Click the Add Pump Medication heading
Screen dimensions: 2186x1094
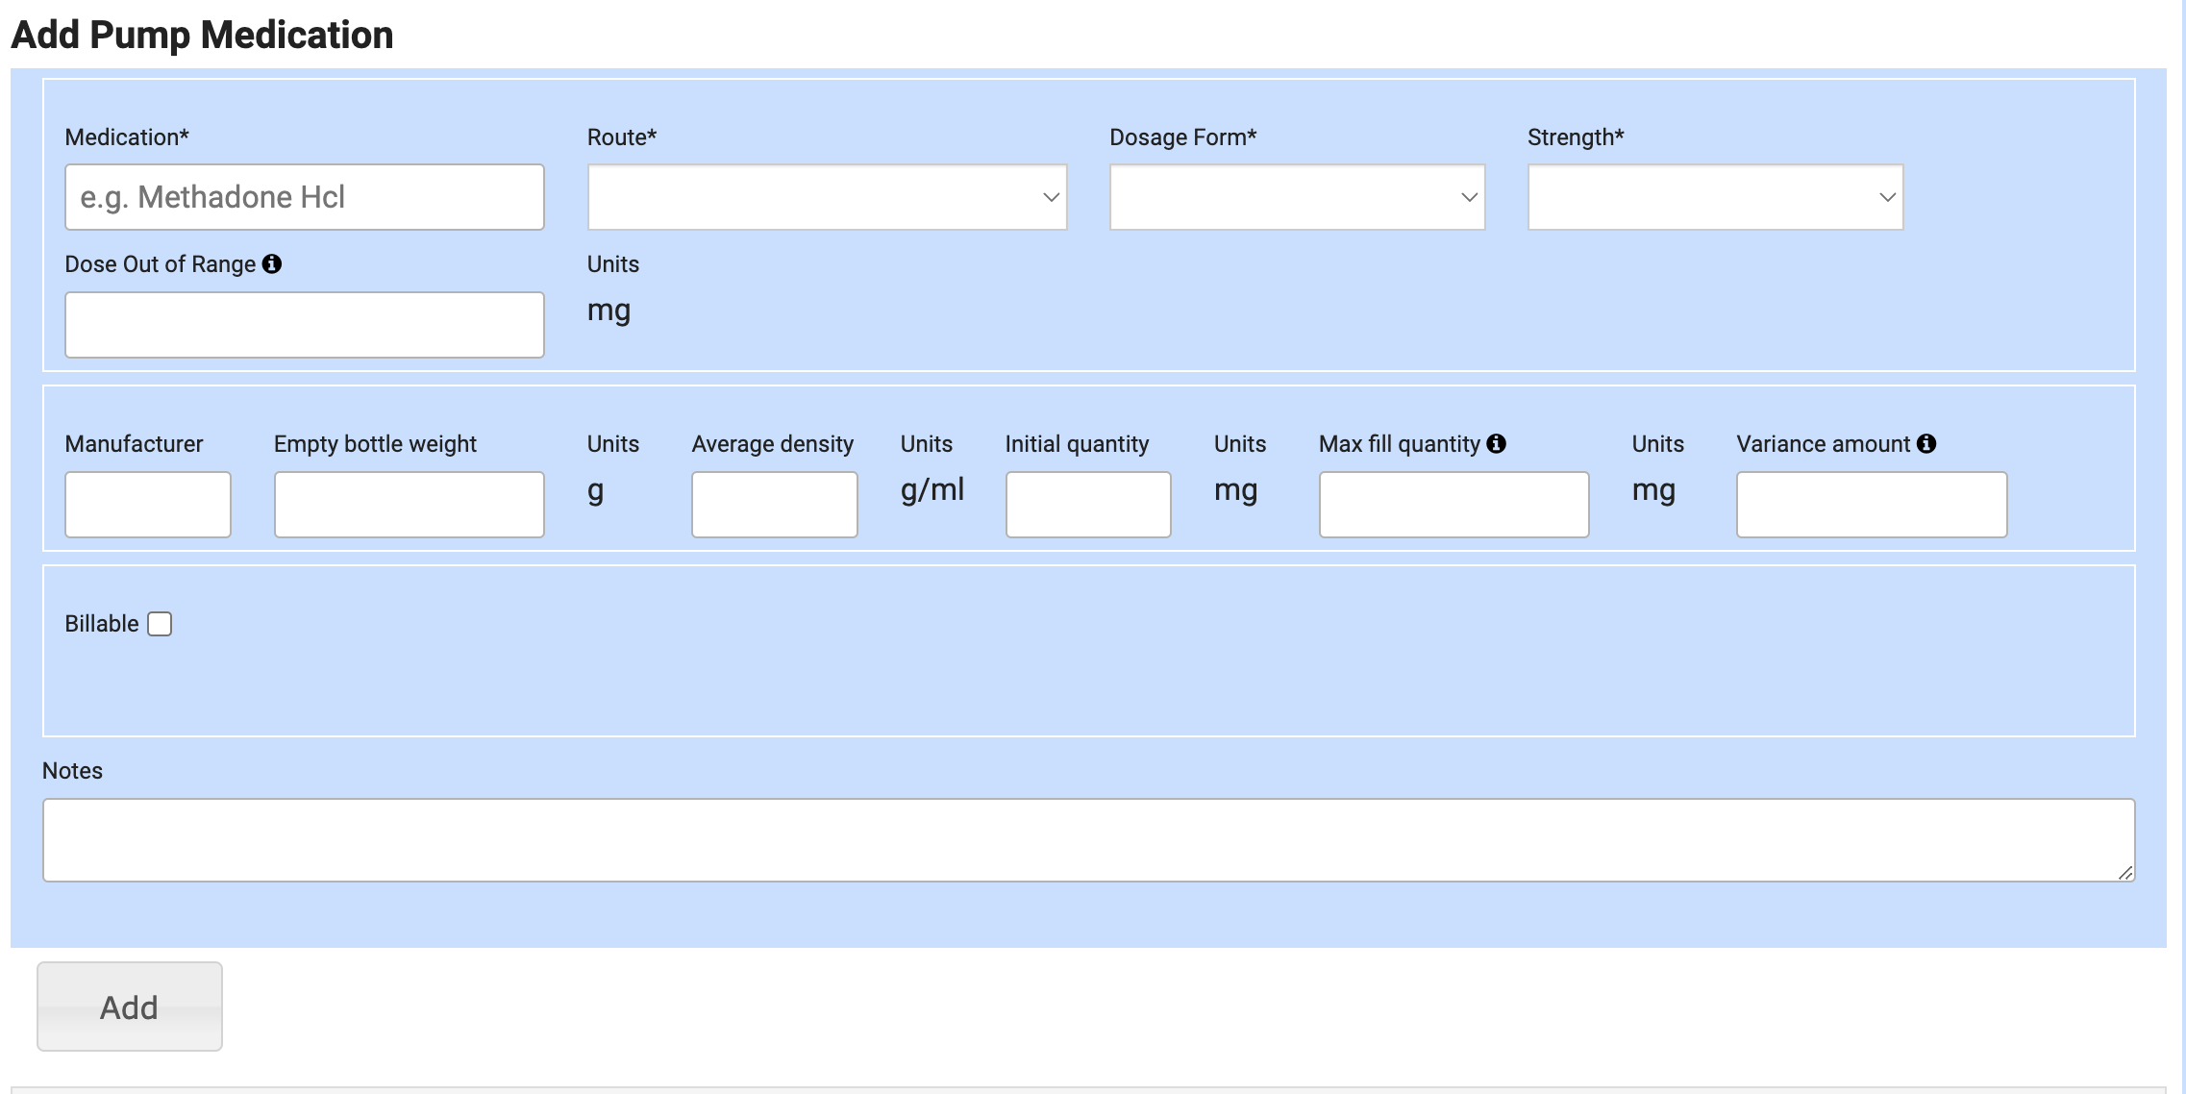[202, 35]
